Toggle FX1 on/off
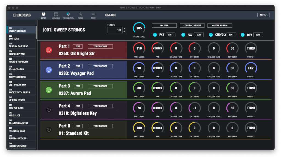Screen dimensions: 281x158 tap(155, 35)
